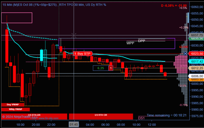204x128 pixels.
Task: Click the 5975,00 price axis label
Action: tap(197, 116)
